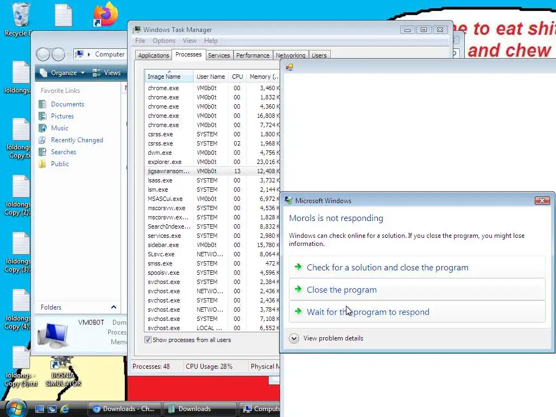The image size is (556, 417).
Task: Select the MSASCui.exe process row
Action: tap(212, 199)
